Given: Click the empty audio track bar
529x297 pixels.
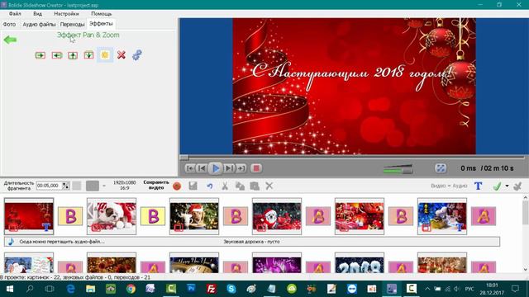Looking at the screenshot, I should point(252,242).
